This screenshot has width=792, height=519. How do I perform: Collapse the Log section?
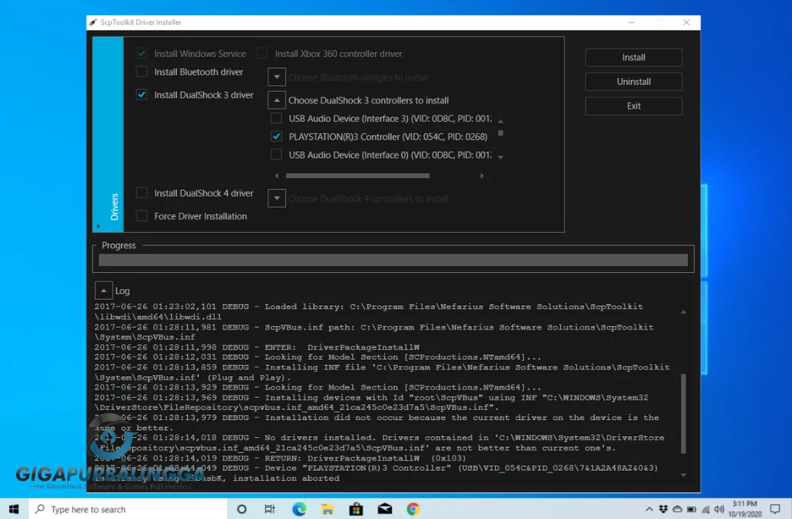104,291
